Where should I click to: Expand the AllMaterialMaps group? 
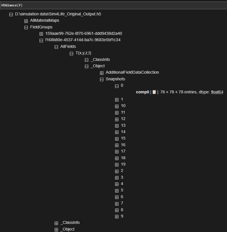[x=26, y=21]
